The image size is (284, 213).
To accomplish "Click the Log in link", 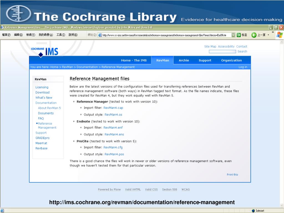I will [243, 67].
